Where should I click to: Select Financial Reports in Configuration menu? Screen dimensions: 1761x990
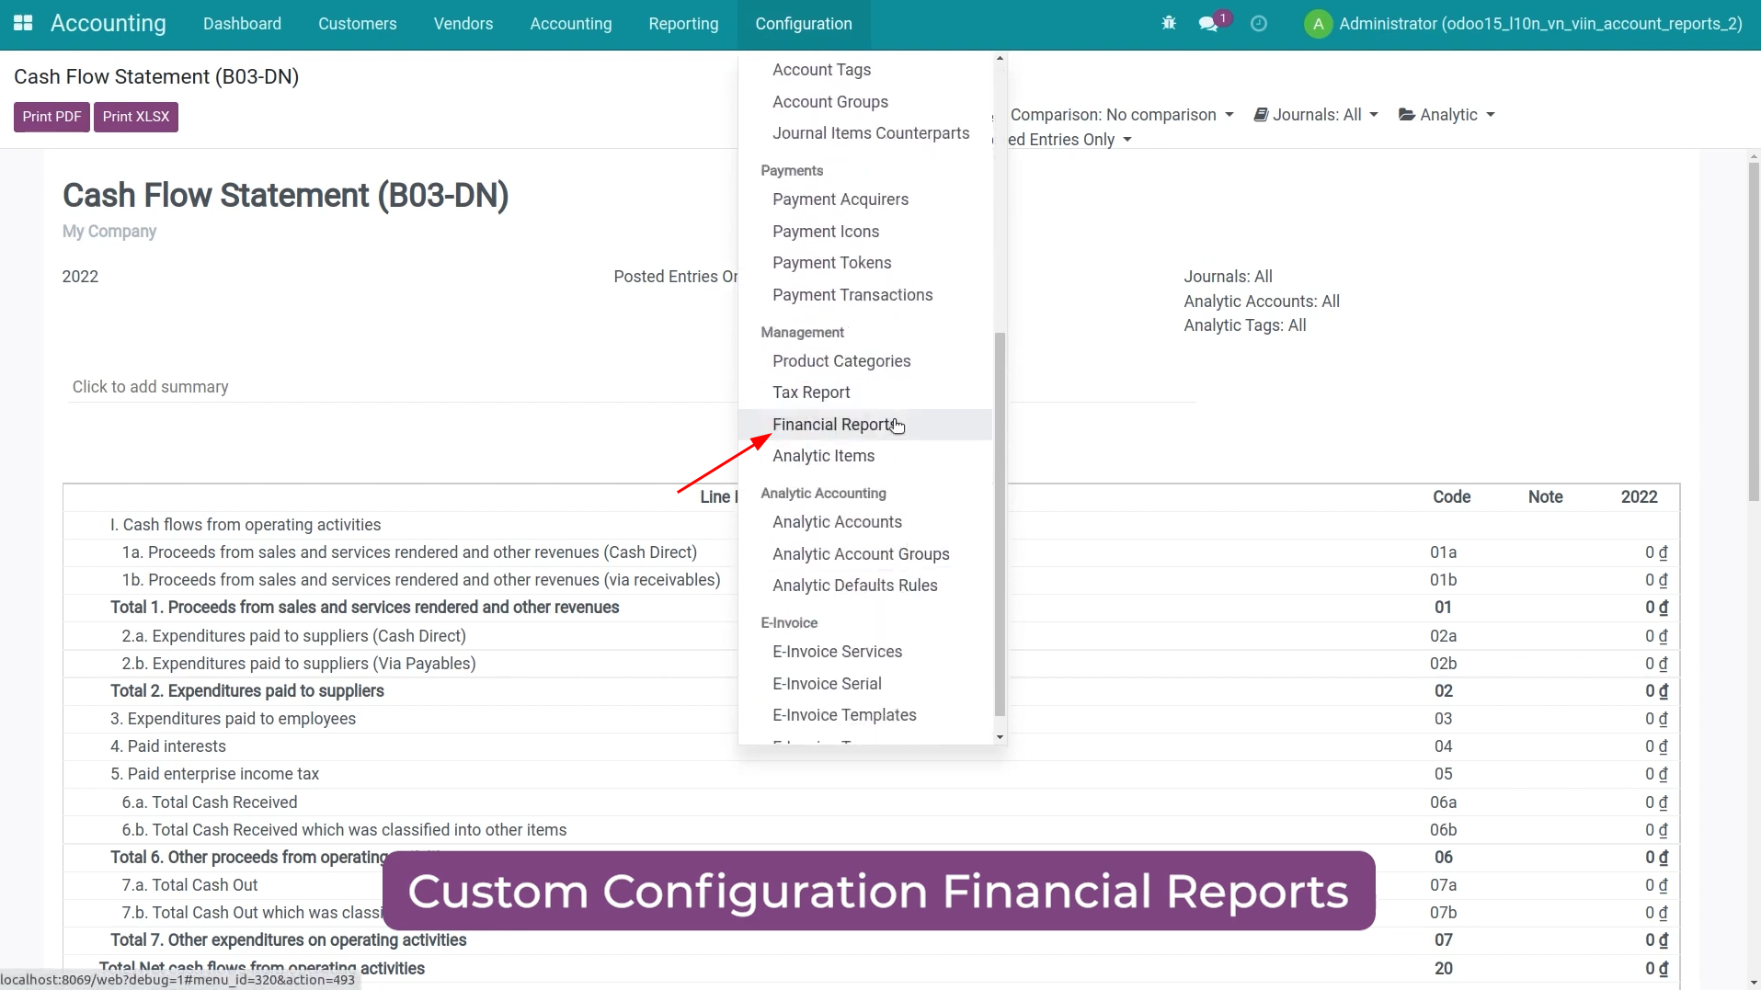[833, 425]
